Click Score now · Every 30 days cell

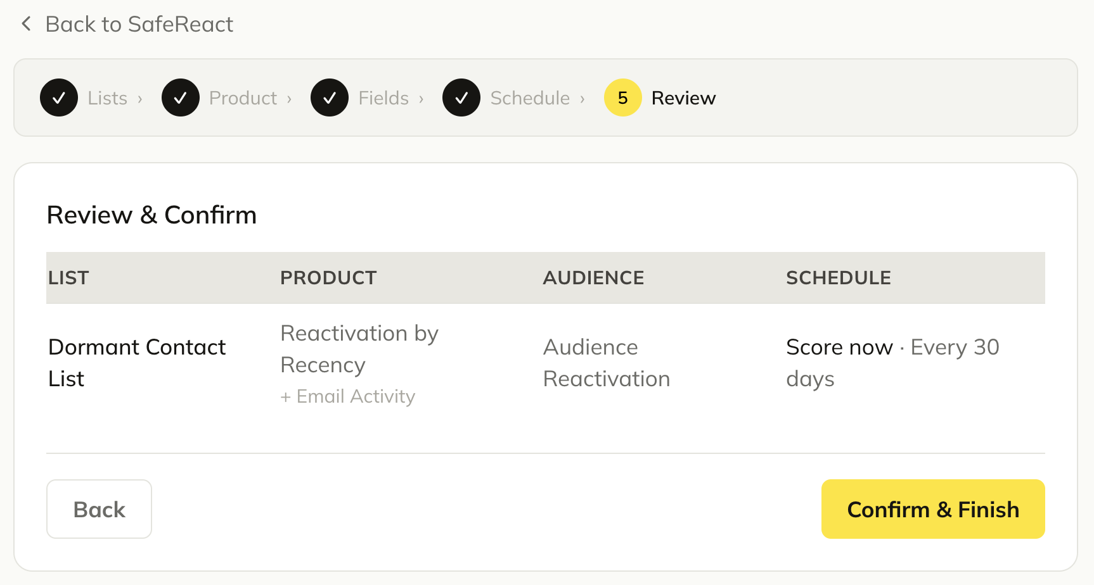point(892,363)
